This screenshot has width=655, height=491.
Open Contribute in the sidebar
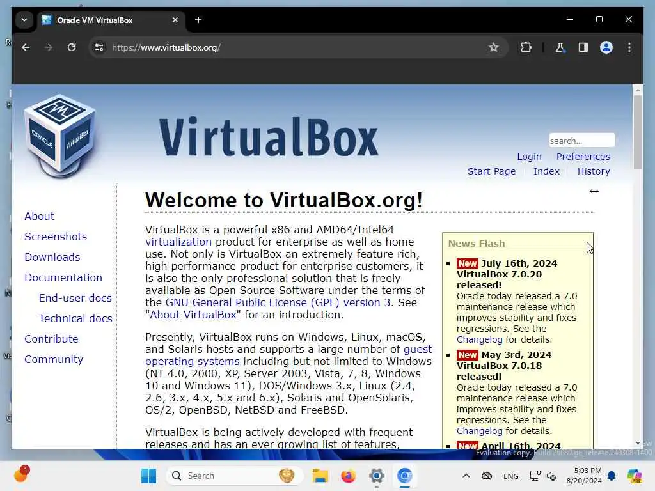tap(51, 339)
